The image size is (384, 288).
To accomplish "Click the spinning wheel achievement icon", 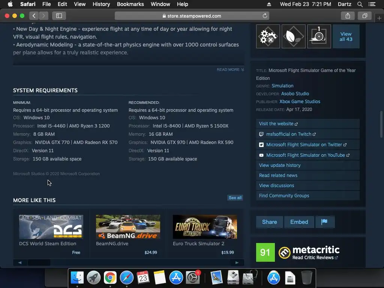I will click(319, 36).
